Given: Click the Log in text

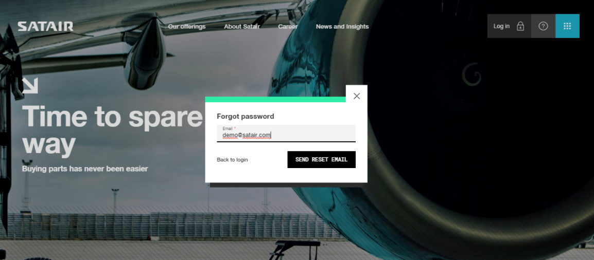Looking at the screenshot, I should [501, 26].
